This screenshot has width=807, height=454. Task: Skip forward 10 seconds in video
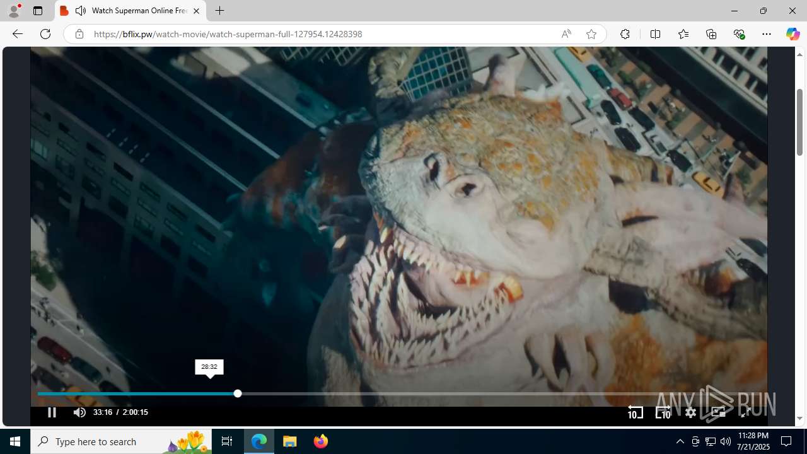click(x=663, y=412)
